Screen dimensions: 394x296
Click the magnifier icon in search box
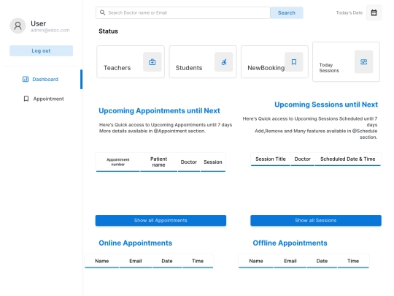click(x=102, y=12)
